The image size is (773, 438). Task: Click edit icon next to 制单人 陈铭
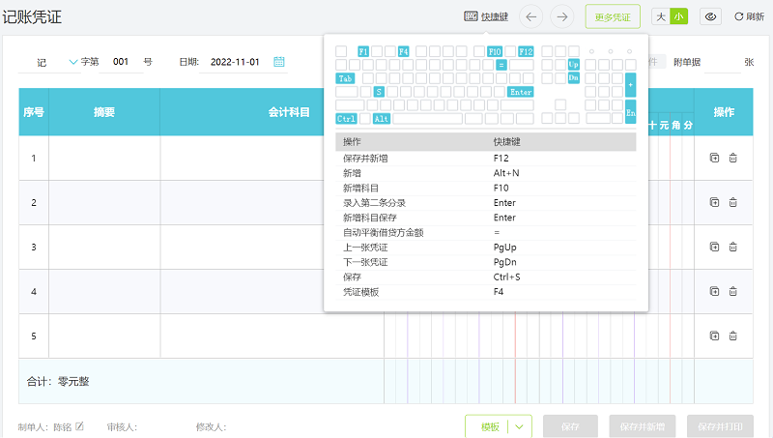click(80, 426)
